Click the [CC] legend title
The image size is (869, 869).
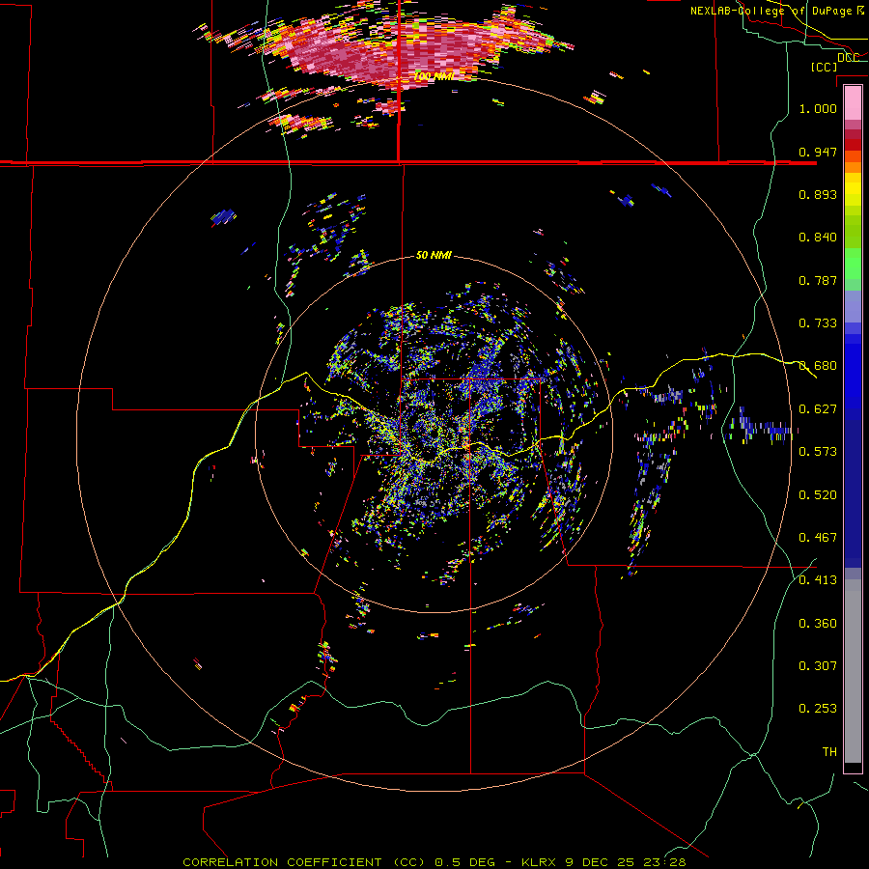click(824, 67)
